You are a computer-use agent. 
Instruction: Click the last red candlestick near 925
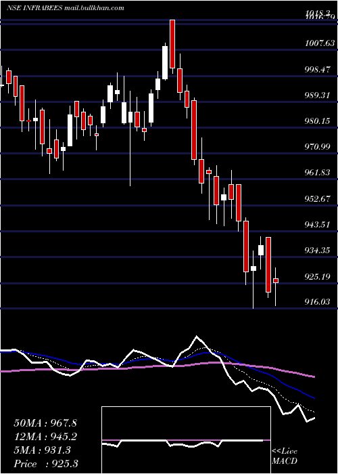pyautogui.click(x=276, y=280)
